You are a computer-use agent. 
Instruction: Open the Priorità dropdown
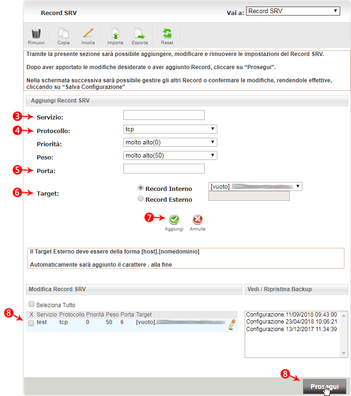point(170,142)
